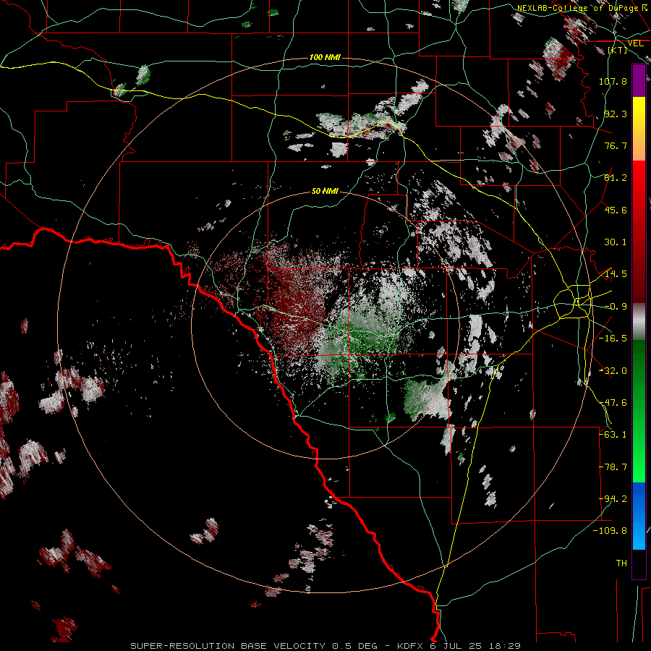Viewport: 651px width, 651px height.
Task: Click the TH legend label
Action: pyautogui.click(x=621, y=563)
